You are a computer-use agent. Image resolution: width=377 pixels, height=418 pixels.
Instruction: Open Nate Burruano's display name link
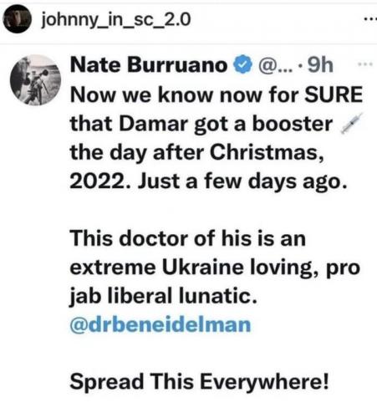click(x=149, y=65)
